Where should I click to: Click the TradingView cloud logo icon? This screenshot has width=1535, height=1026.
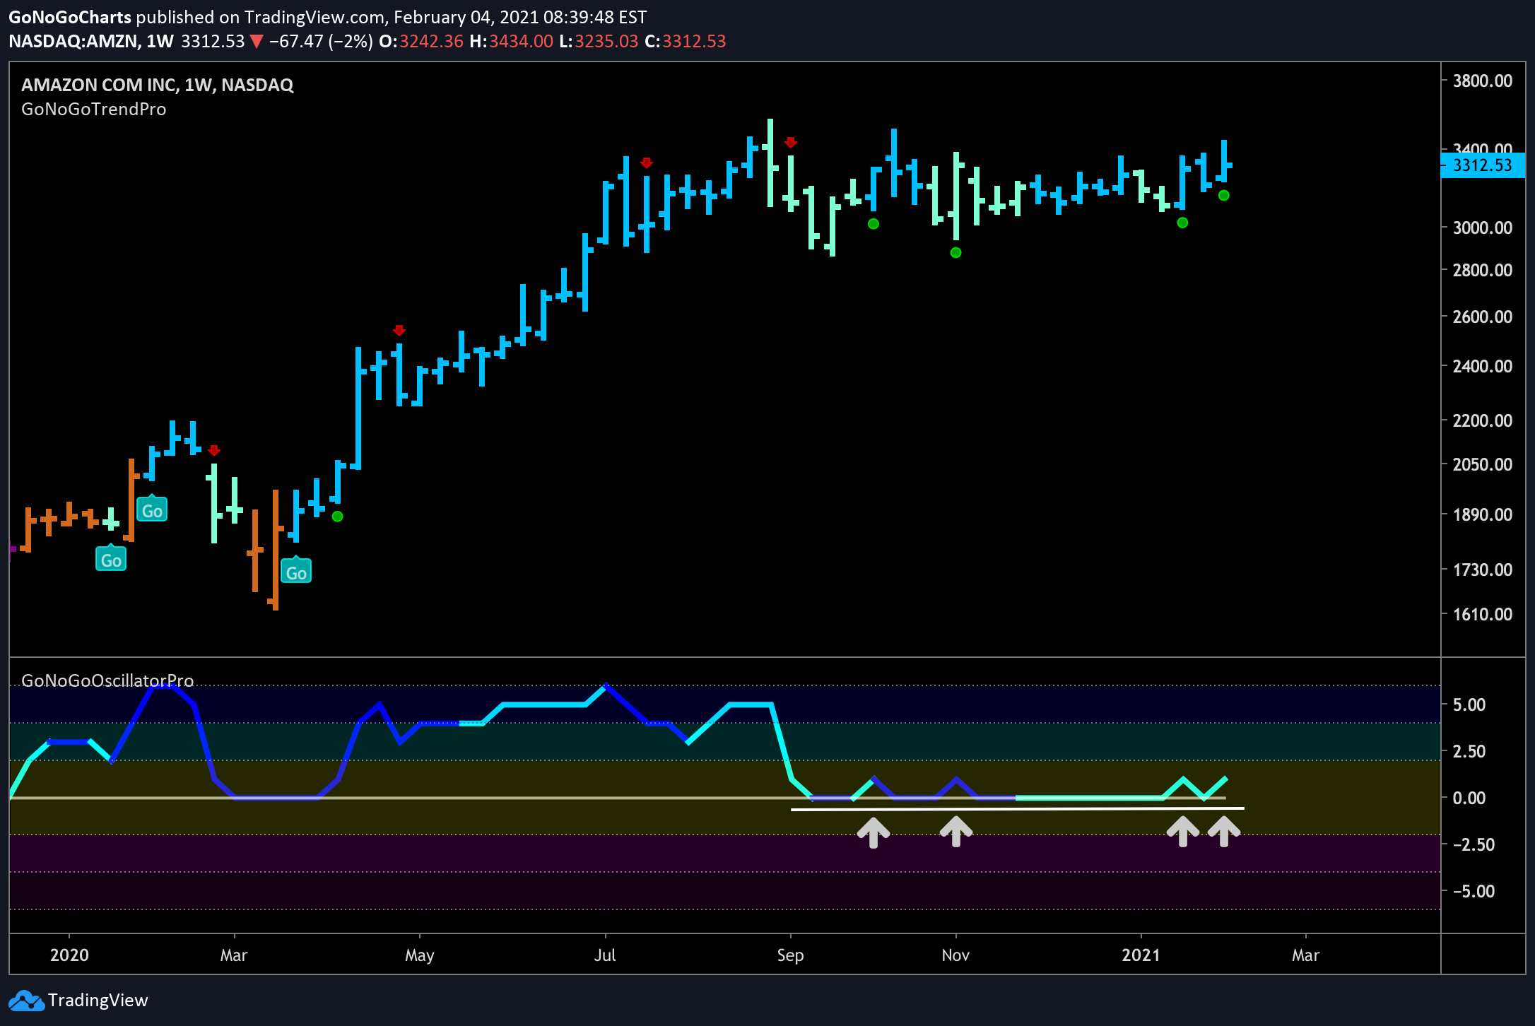[26, 1001]
